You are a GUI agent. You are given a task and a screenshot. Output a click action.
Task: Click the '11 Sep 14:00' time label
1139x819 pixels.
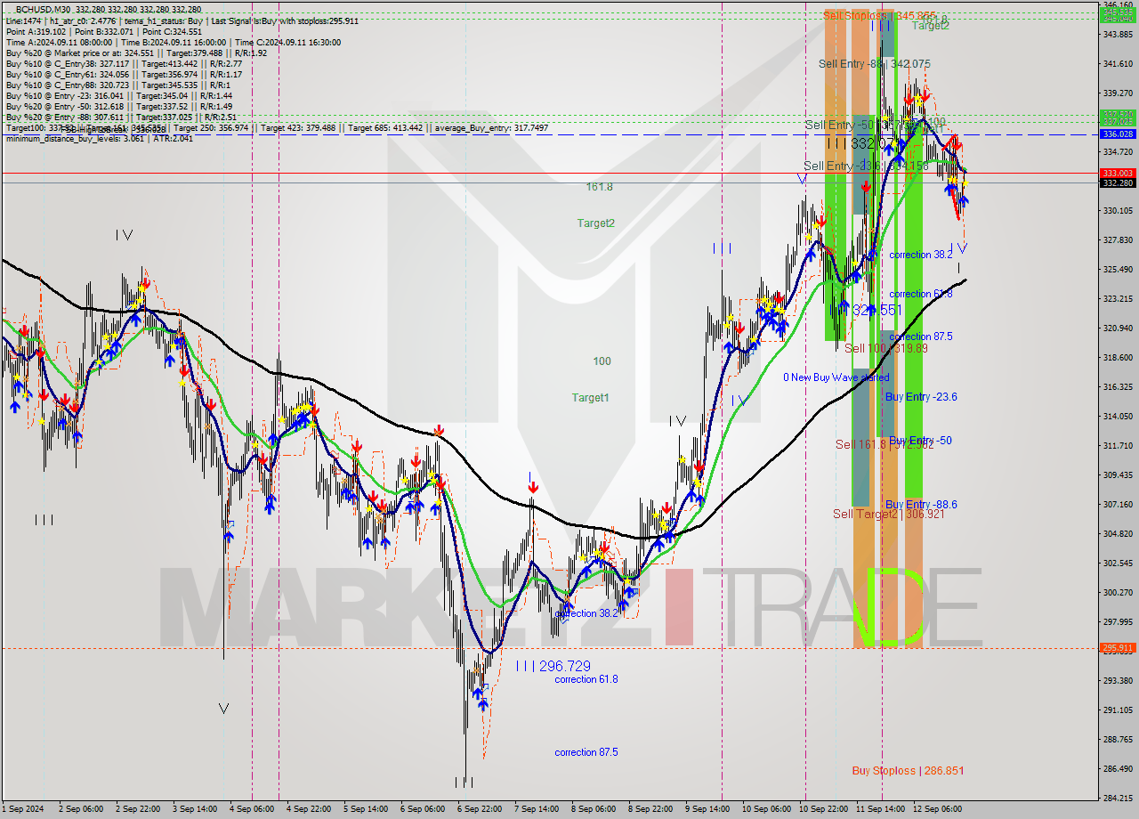tap(880, 809)
